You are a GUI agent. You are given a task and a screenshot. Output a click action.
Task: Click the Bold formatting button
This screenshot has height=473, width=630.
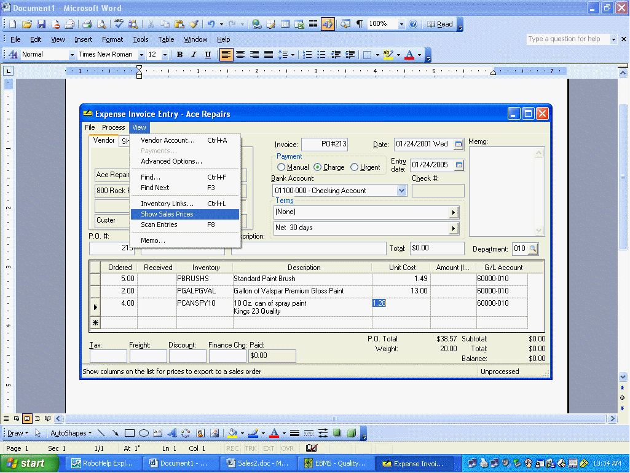pyautogui.click(x=179, y=54)
